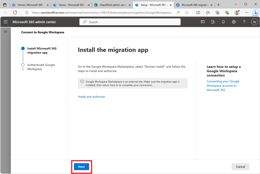
Task: Open Collections toolbar icon
Action: pyautogui.click(x=217, y=13)
